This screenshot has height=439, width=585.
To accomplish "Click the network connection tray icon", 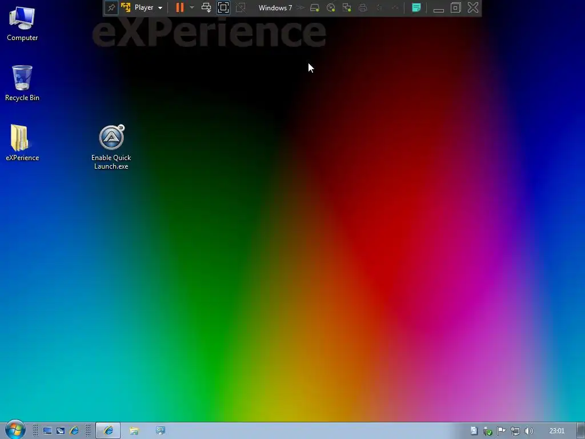I will click(515, 431).
